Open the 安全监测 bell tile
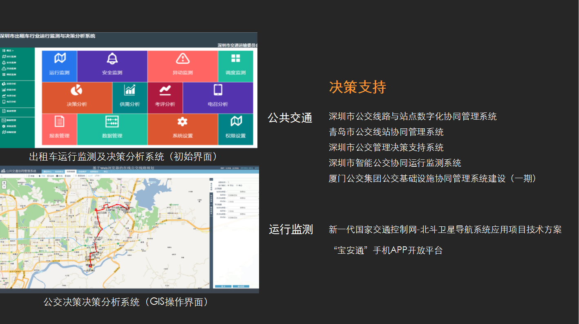The image size is (579, 324). pyautogui.click(x=112, y=66)
